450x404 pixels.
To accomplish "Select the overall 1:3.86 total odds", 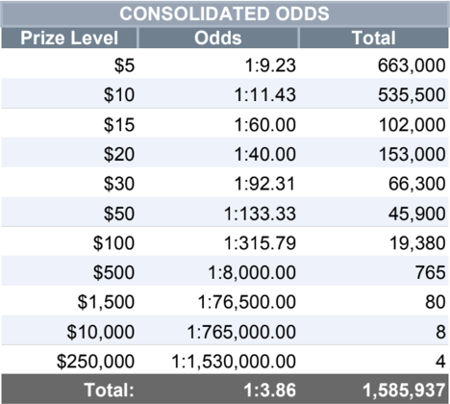I will [x=270, y=391].
